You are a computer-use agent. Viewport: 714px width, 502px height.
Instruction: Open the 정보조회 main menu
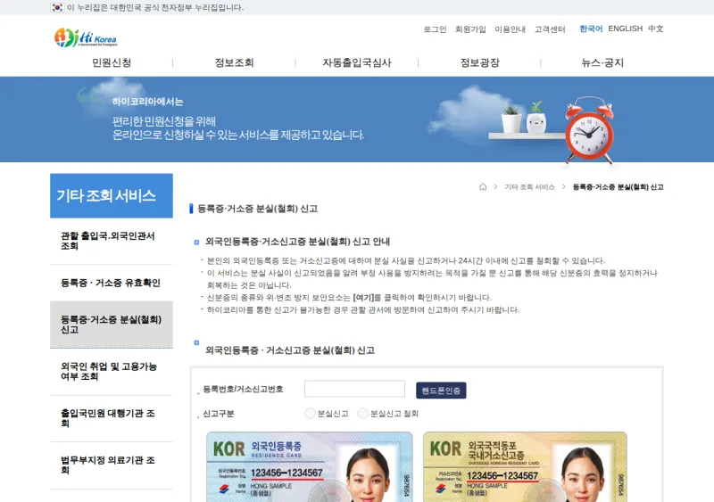(234, 62)
